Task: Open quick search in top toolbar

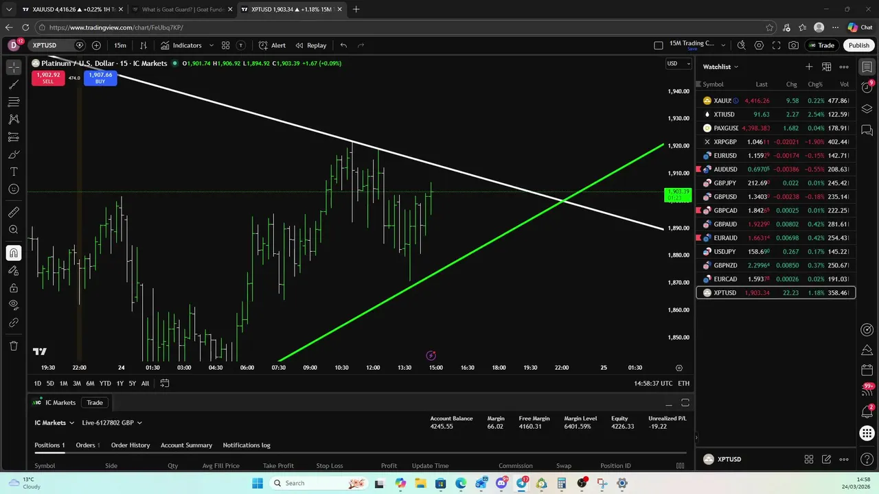Action: point(741,45)
